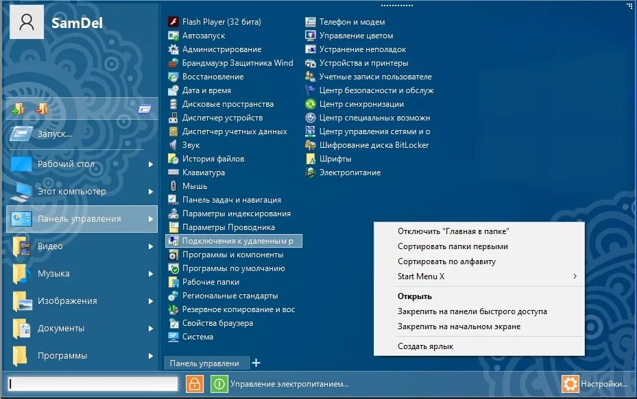Click the green power button icon
The image size is (637, 399).
tap(219, 383)
